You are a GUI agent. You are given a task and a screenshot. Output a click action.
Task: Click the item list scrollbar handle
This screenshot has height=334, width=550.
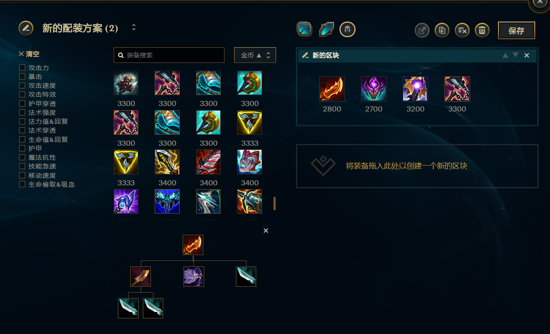coord(274,204)
